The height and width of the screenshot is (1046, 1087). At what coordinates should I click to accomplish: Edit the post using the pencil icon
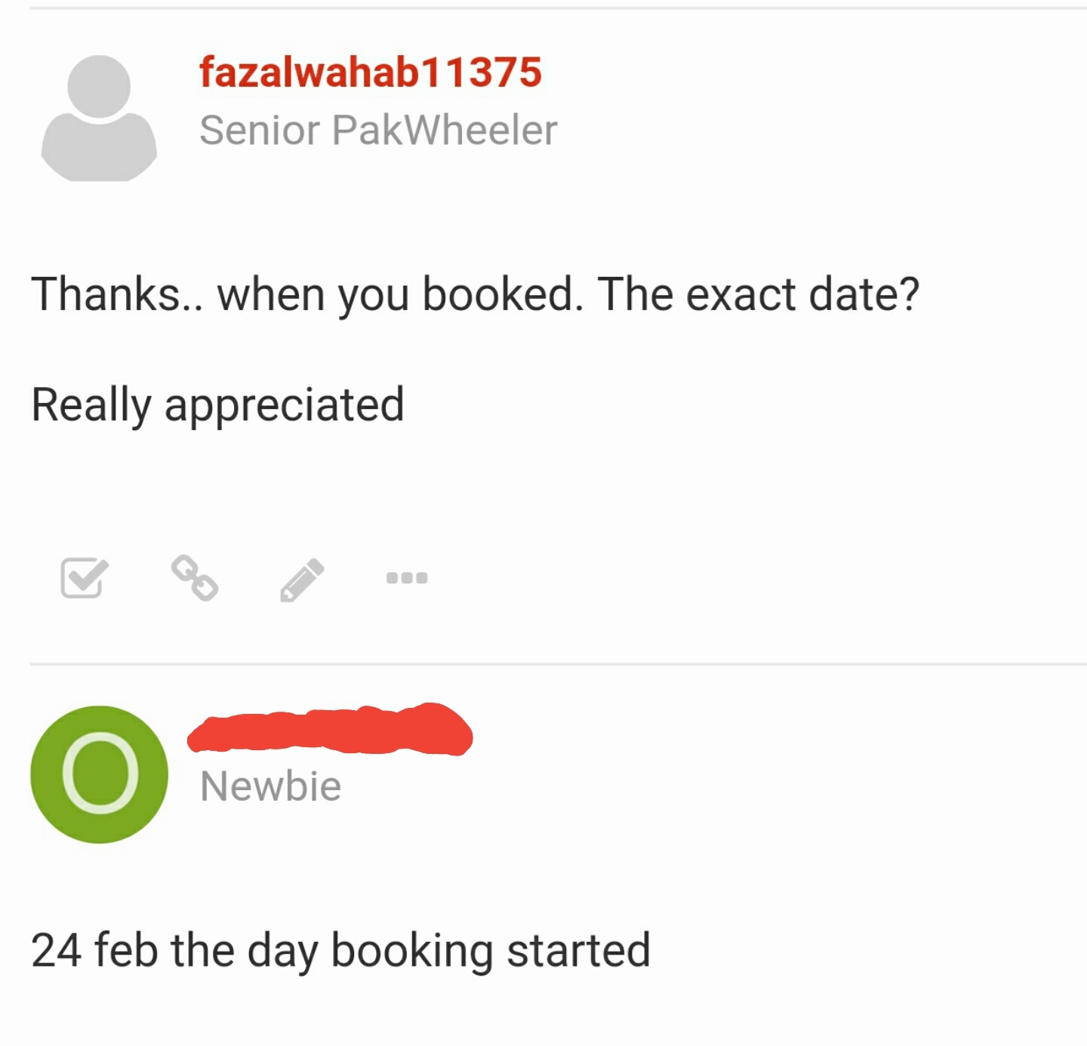tap(302, 580)
